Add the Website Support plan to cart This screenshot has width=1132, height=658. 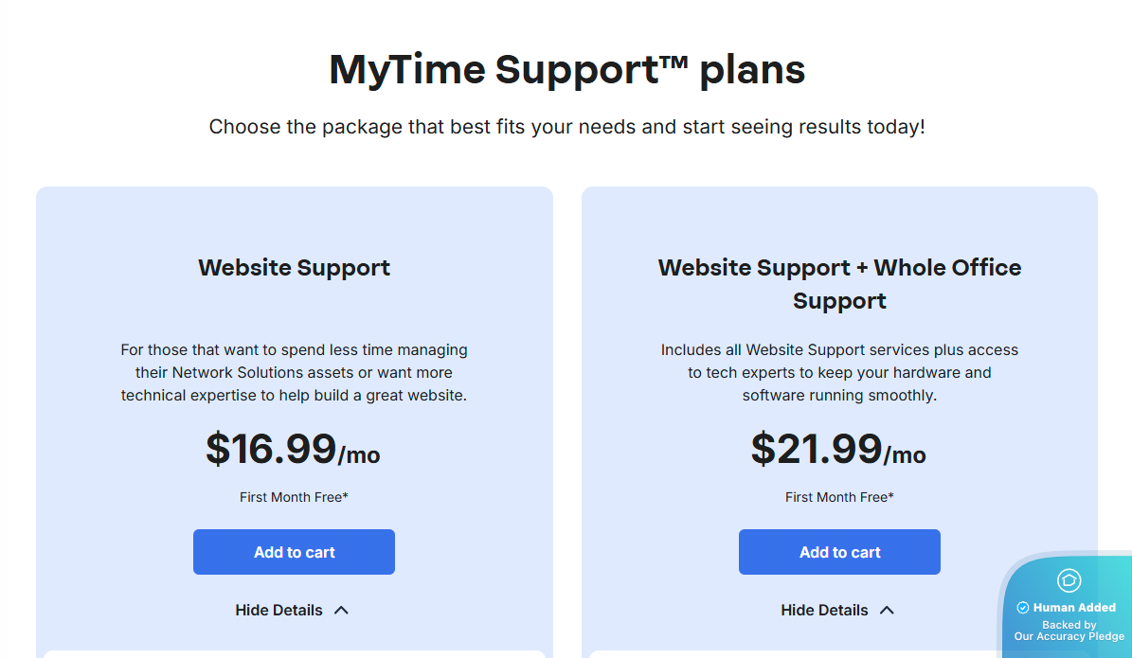point(294,552)
